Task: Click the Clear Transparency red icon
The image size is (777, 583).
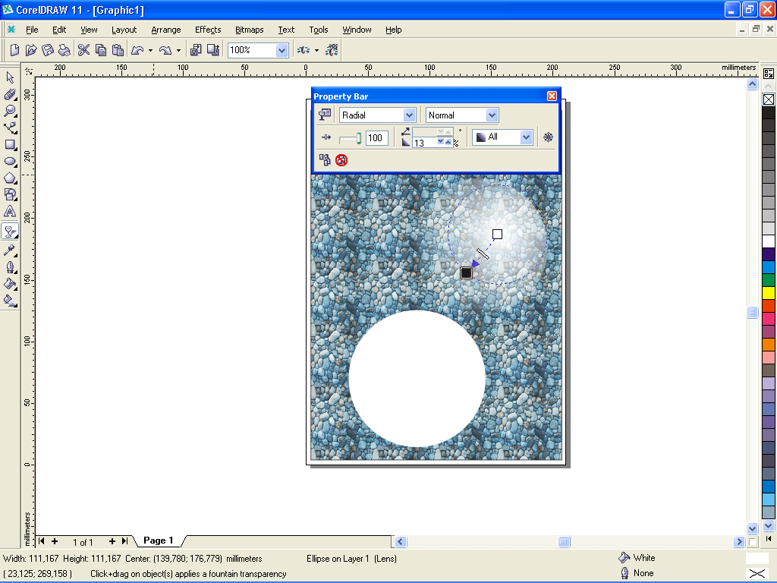Action: pyautogui.click(x=341, y=160)
